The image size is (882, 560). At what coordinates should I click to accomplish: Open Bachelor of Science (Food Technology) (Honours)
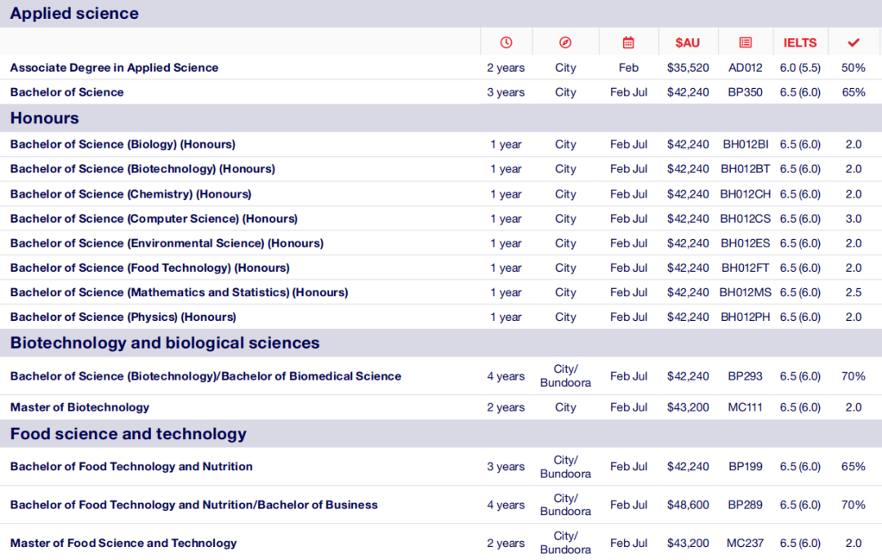149,269
